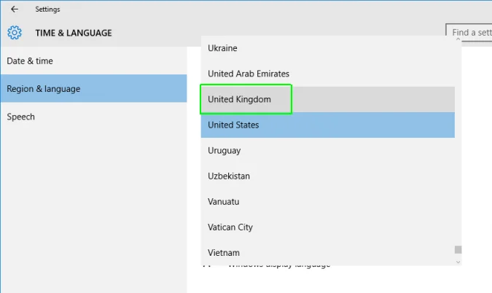Click the Settings window title text

tap(47, 9)
